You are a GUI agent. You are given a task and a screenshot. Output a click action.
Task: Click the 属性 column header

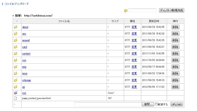(x=132, y=21)
